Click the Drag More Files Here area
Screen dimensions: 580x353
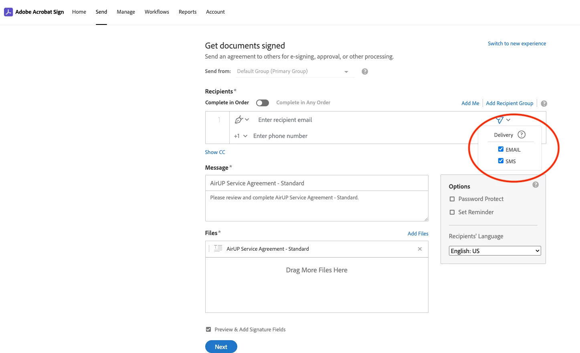click(317, 285)
